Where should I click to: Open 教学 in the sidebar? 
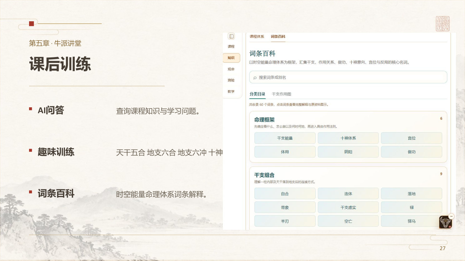click(231, 91)
